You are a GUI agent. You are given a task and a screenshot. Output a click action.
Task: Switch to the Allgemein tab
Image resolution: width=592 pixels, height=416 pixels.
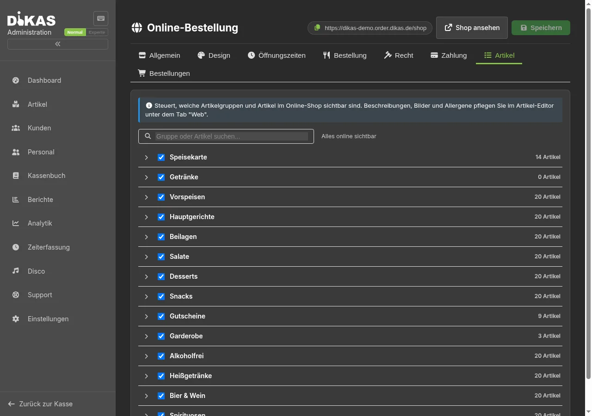coord(159,55)
